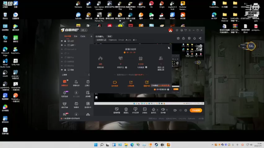The width and height of the screenshot is (264, 148).
Task: Expand speaker options arrow
Action: tap(167, 110)
